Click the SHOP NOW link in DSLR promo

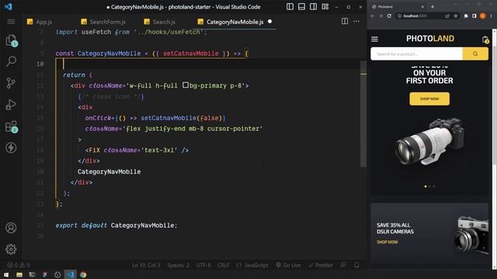coord(387,242)
